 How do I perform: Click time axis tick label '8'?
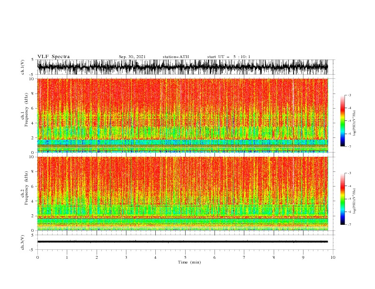274,257
